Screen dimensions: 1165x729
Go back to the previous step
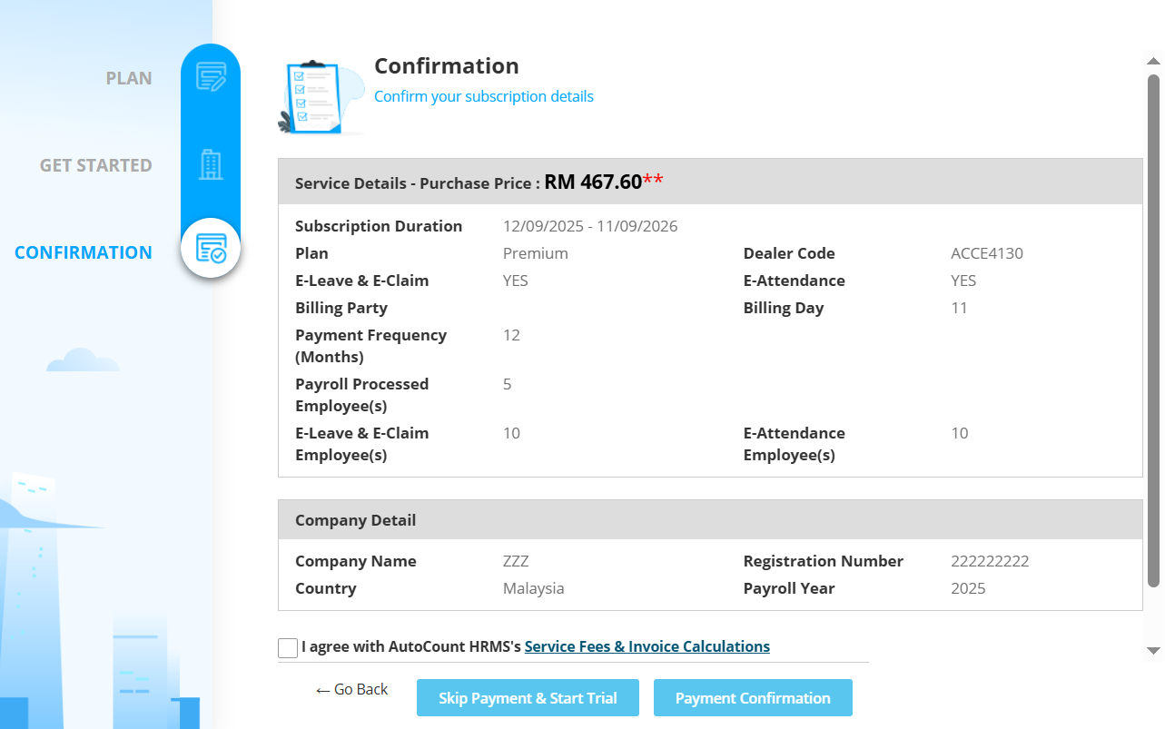point(351,690)
